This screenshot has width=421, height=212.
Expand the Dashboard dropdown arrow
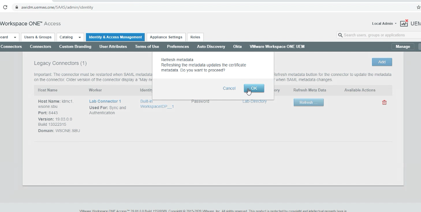click(15, 37)
